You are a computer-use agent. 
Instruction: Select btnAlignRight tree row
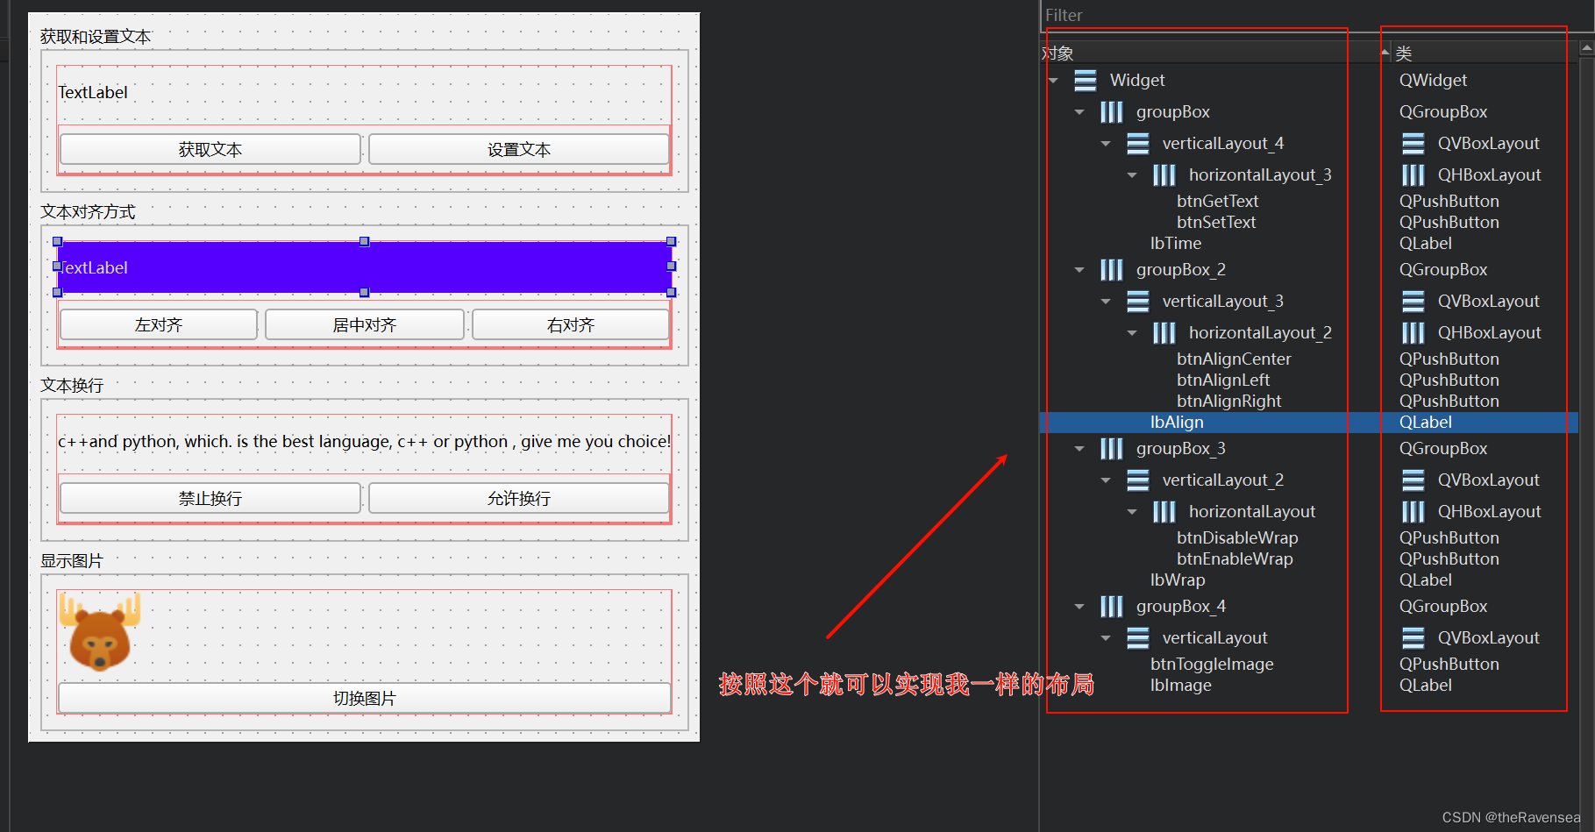(x=1228, y=402)
